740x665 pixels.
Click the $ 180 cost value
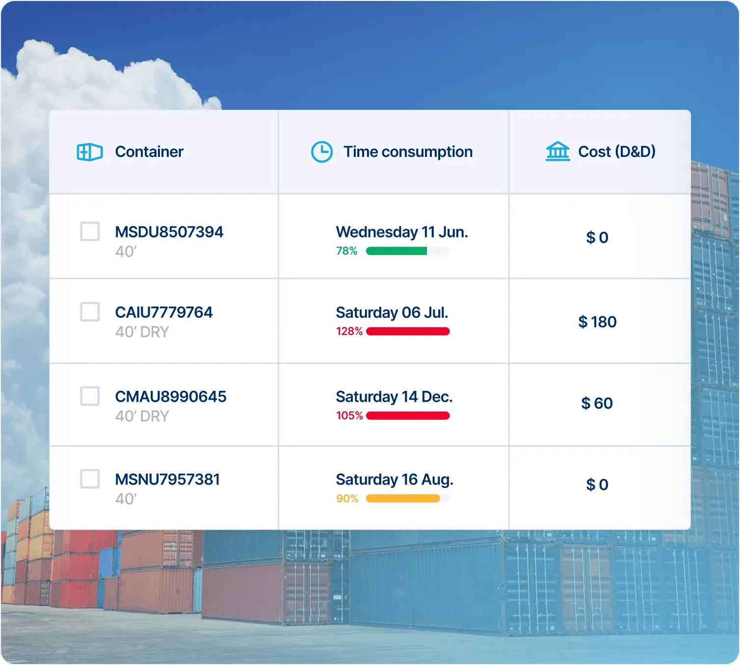[597, 322]
